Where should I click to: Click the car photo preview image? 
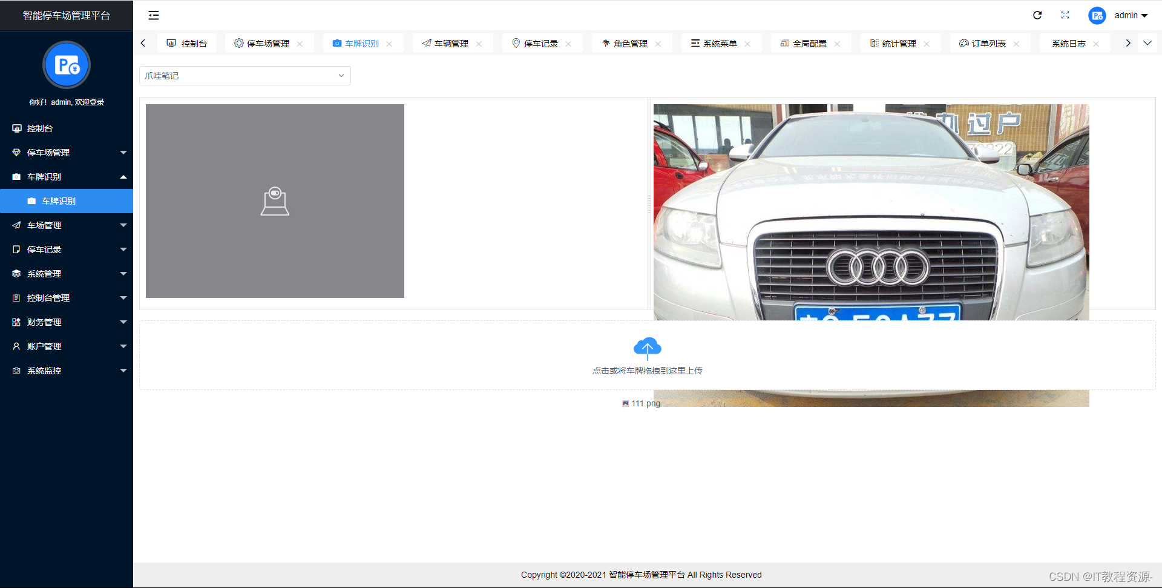(x=871, y=212)
